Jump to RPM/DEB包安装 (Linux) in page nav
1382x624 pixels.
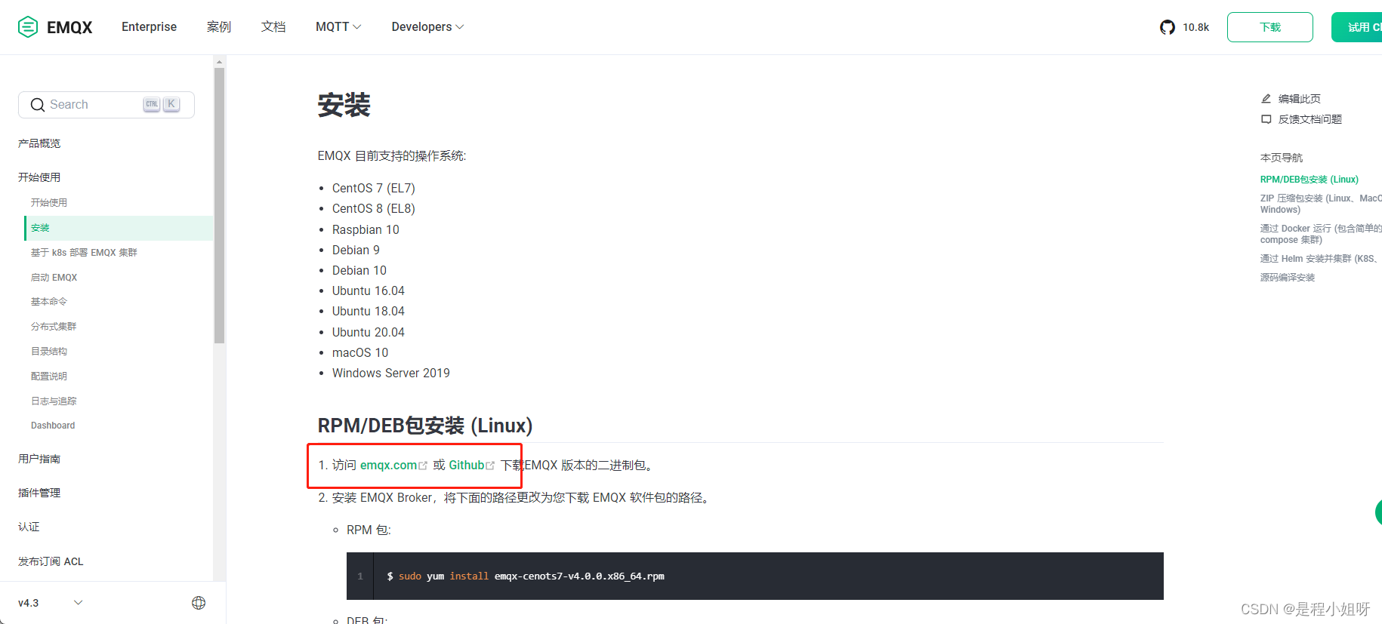(x=1310, y=180)
